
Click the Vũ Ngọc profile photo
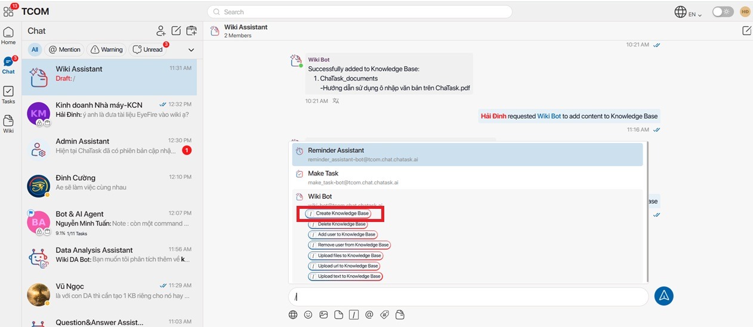coord(39,294)
